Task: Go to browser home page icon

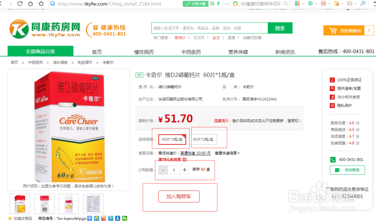Action: pos(30,4)
